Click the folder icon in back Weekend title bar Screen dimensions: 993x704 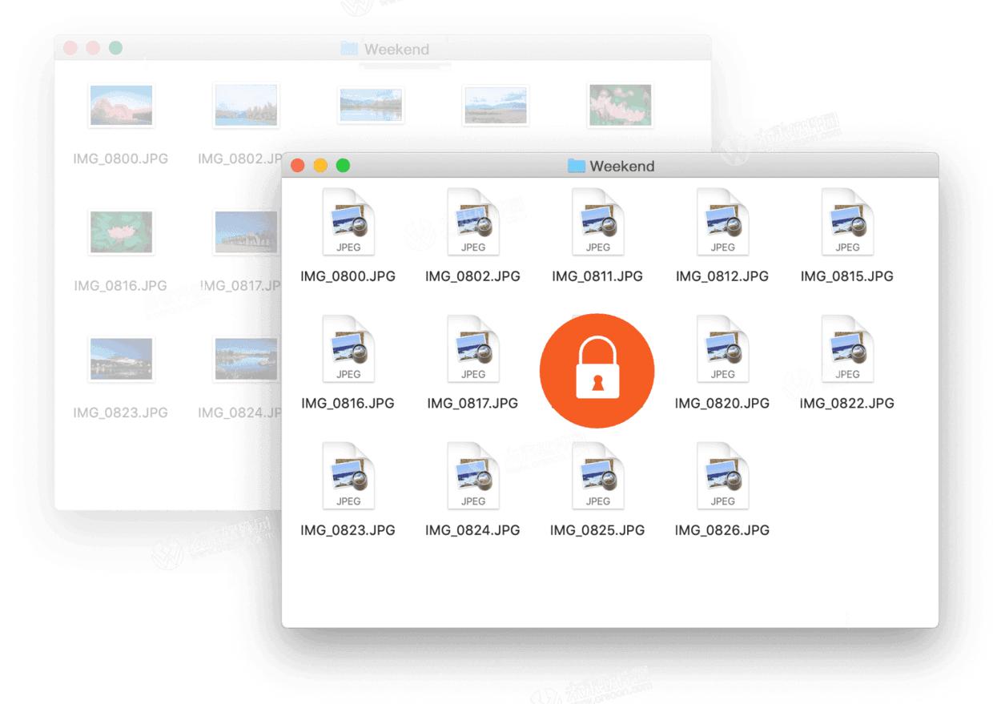(349, 49)
